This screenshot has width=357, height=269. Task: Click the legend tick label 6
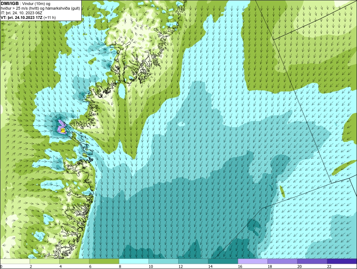pyautogui.click(x=90, y=267)
